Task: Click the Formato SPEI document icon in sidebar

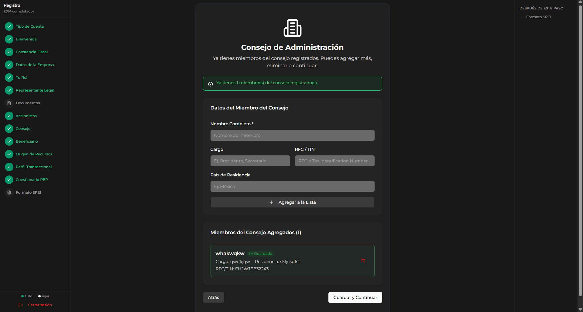Action: [9, 192]
